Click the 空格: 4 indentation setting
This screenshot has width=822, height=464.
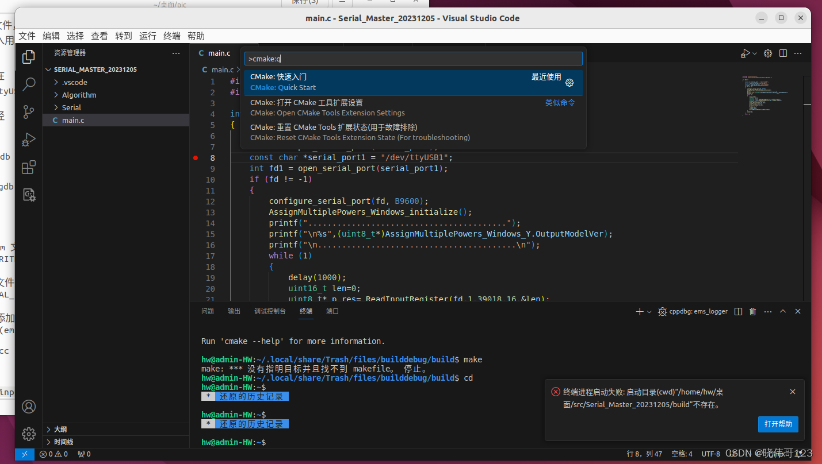click(682, 454)
